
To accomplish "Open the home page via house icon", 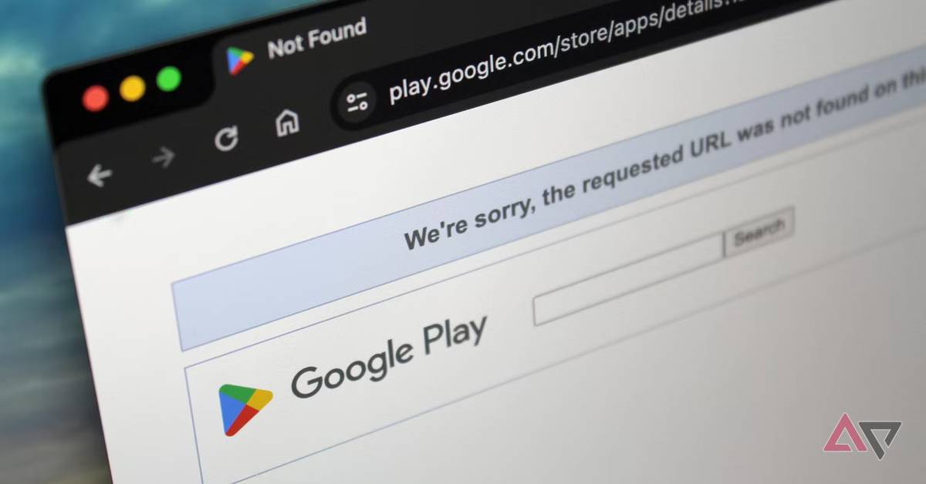I will tap(287, 122).
